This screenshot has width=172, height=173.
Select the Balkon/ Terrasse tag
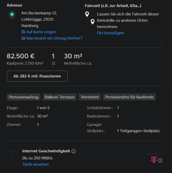coord(60,97)
